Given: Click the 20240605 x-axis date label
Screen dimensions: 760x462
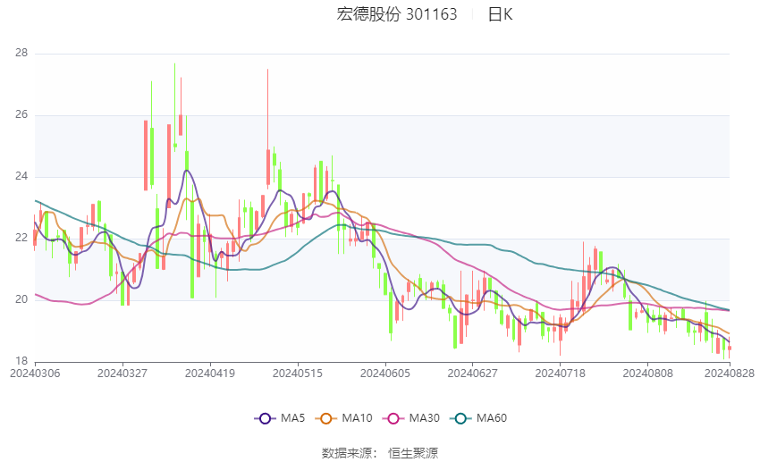Looking at the screenshot, I should click(x=385, y=374).
